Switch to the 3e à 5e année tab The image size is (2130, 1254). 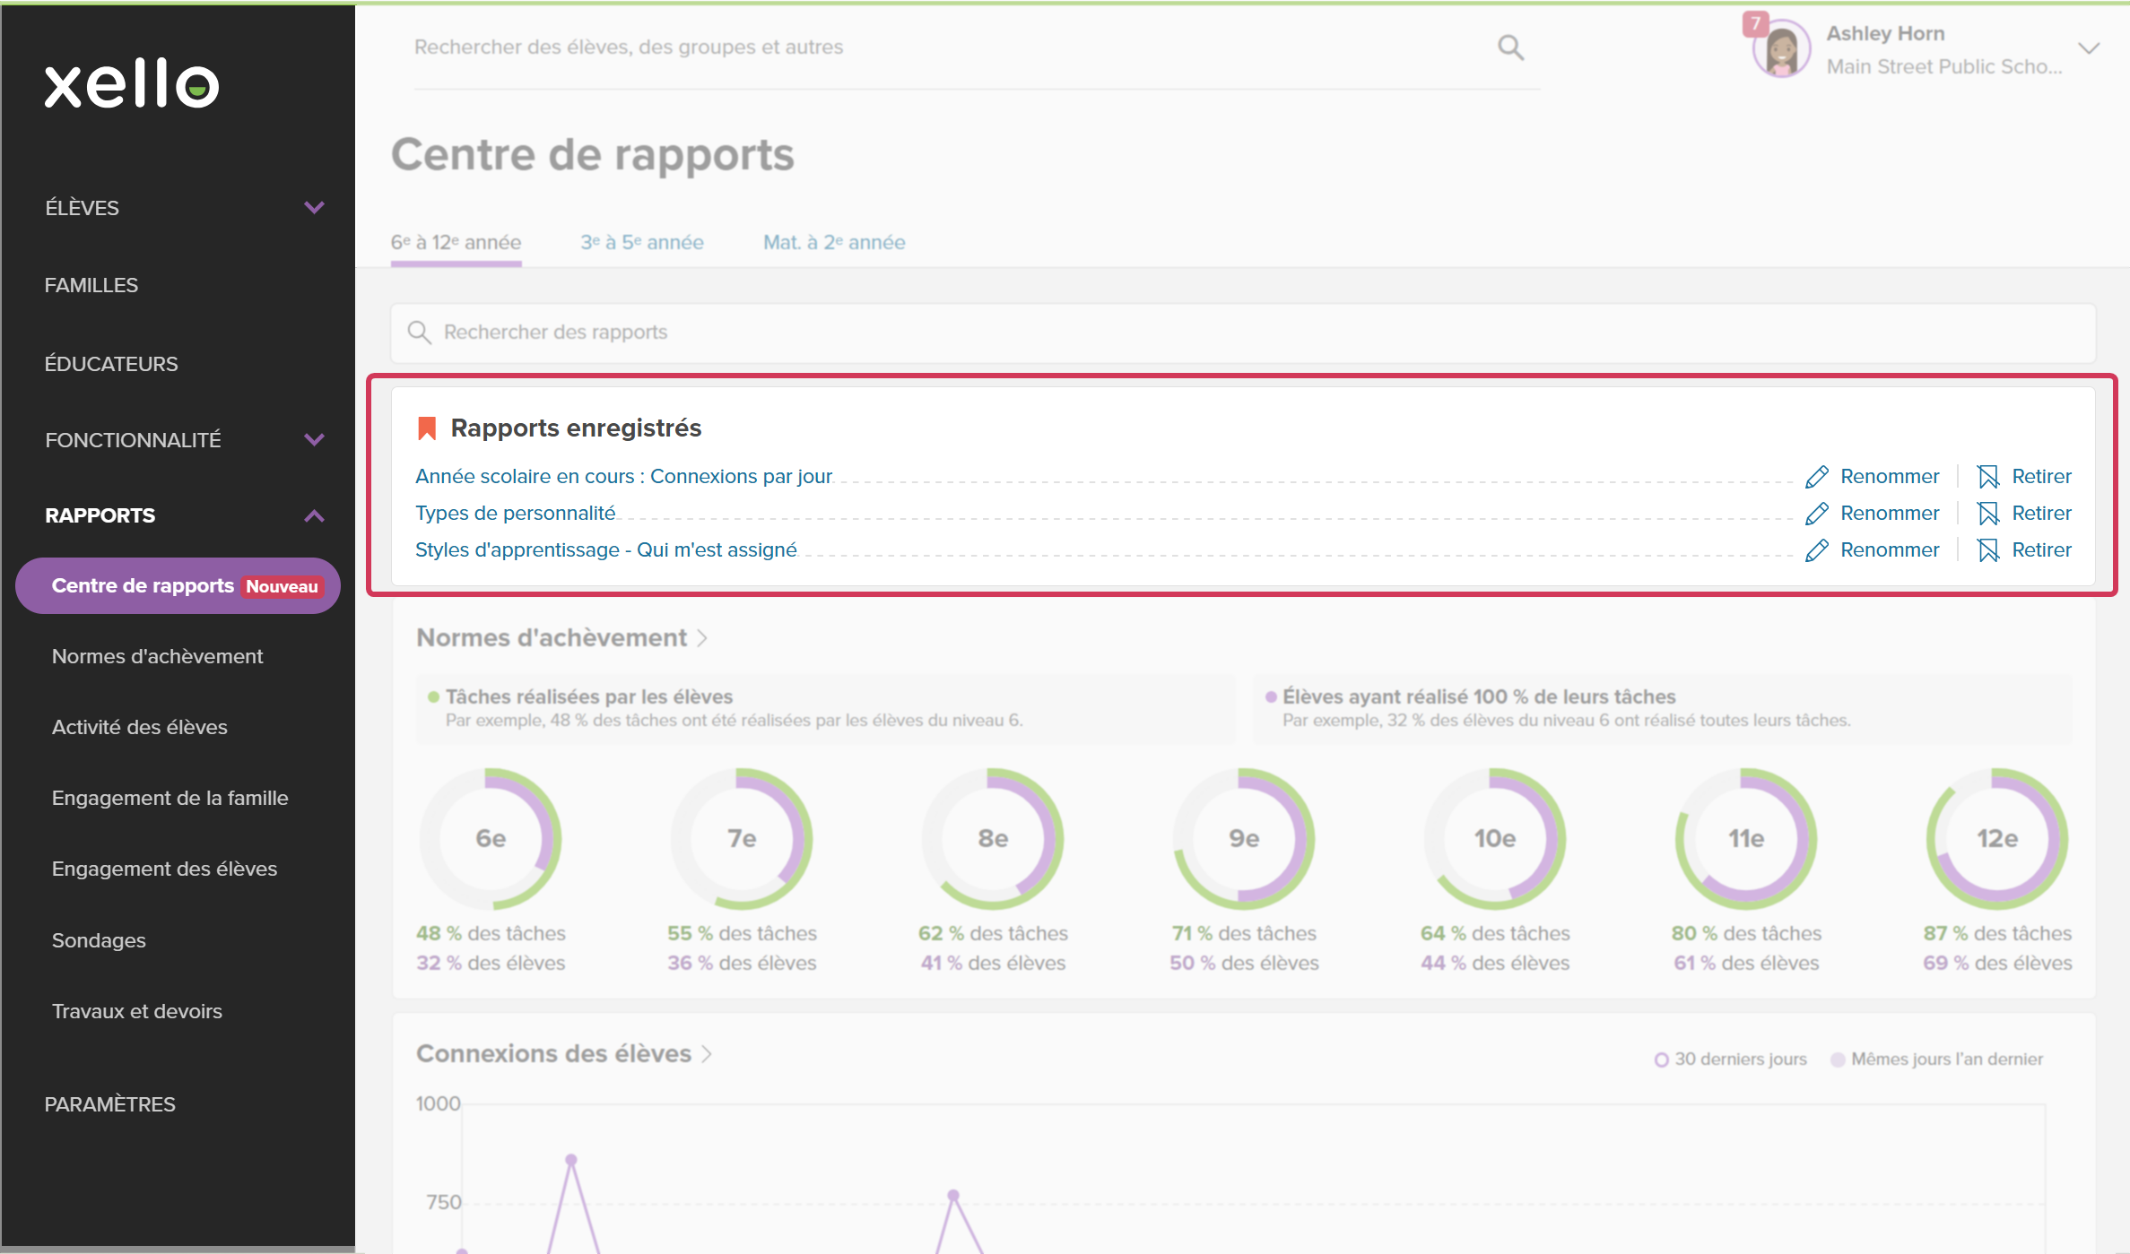point(642,243)
